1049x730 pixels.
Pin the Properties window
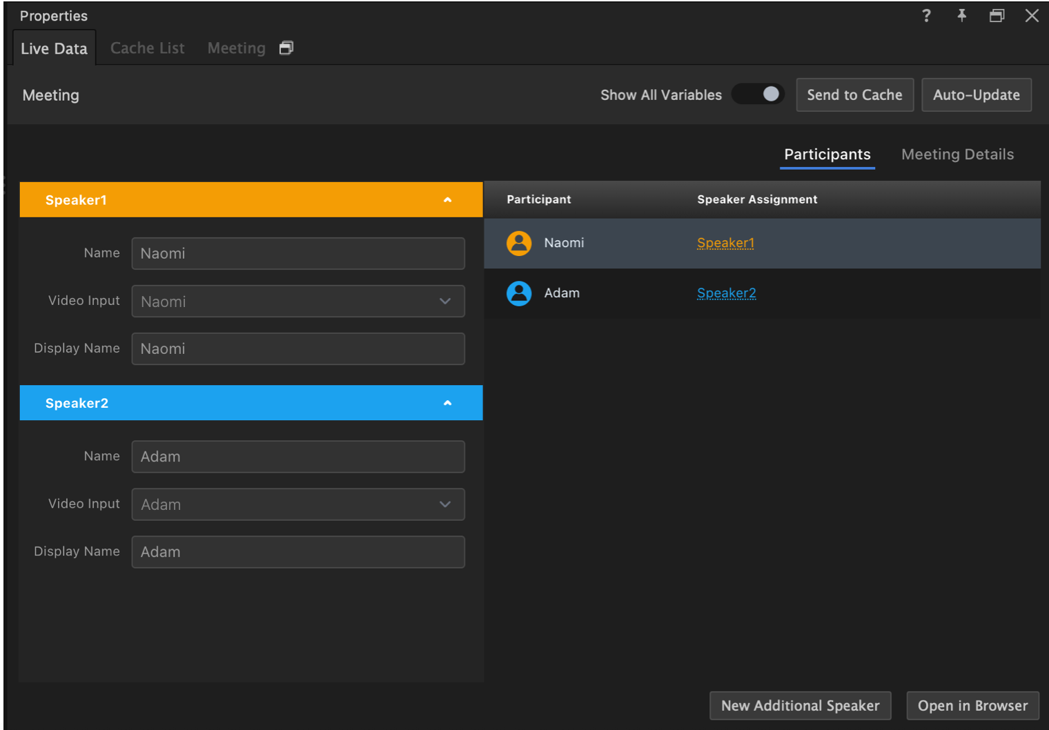(x=961, y=15)
